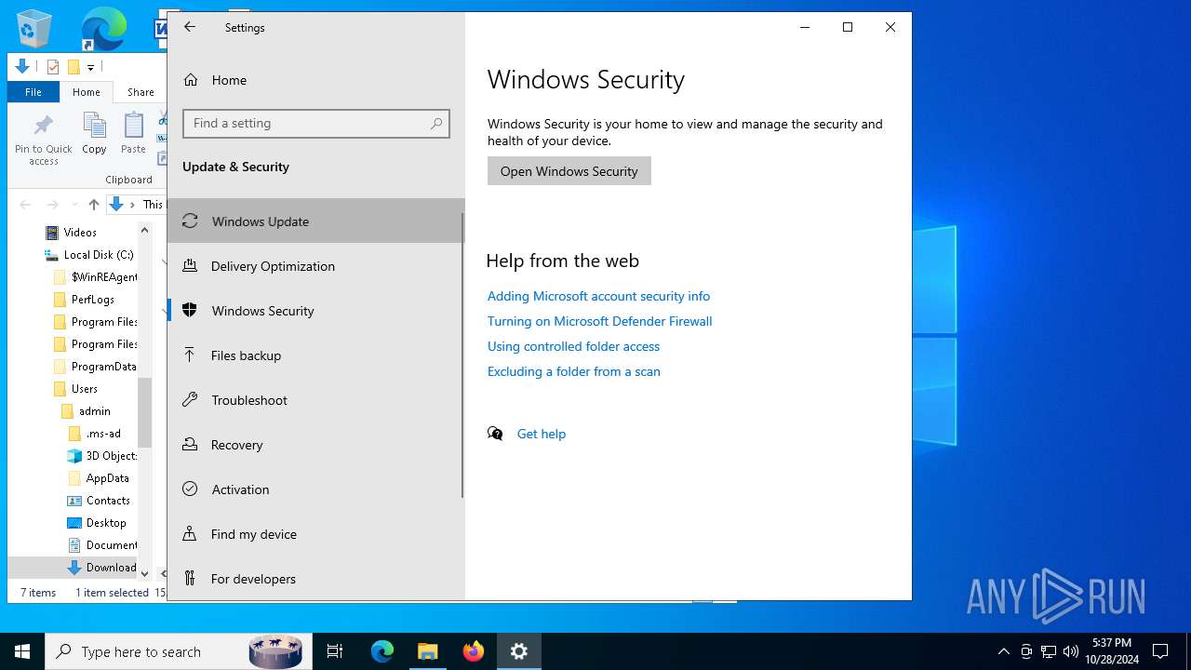Launch Firefox from taskbar

[474, 651]
